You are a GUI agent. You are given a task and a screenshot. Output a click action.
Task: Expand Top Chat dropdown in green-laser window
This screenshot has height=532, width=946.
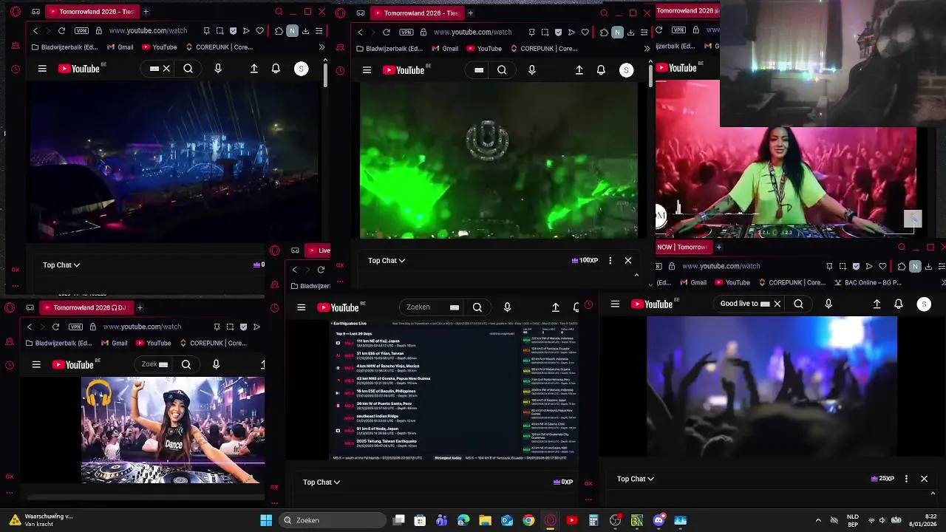tap(387, 261)
